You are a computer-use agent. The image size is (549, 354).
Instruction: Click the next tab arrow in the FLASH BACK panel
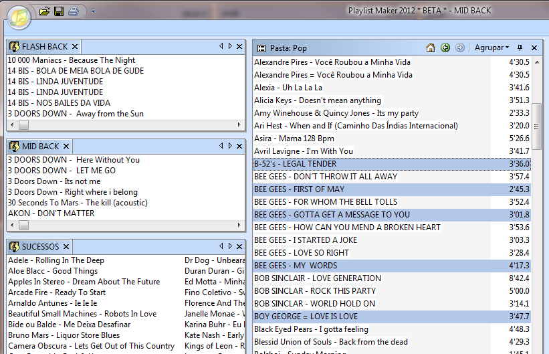(x=230, y=46)
